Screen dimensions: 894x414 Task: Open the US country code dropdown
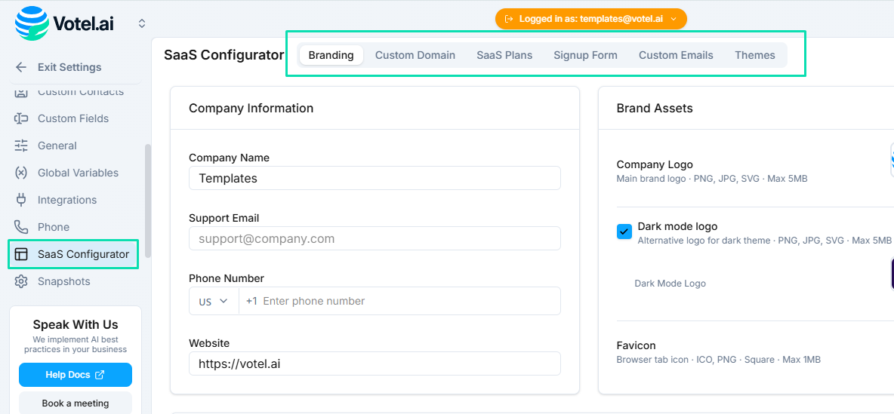(x=214, y=301)
